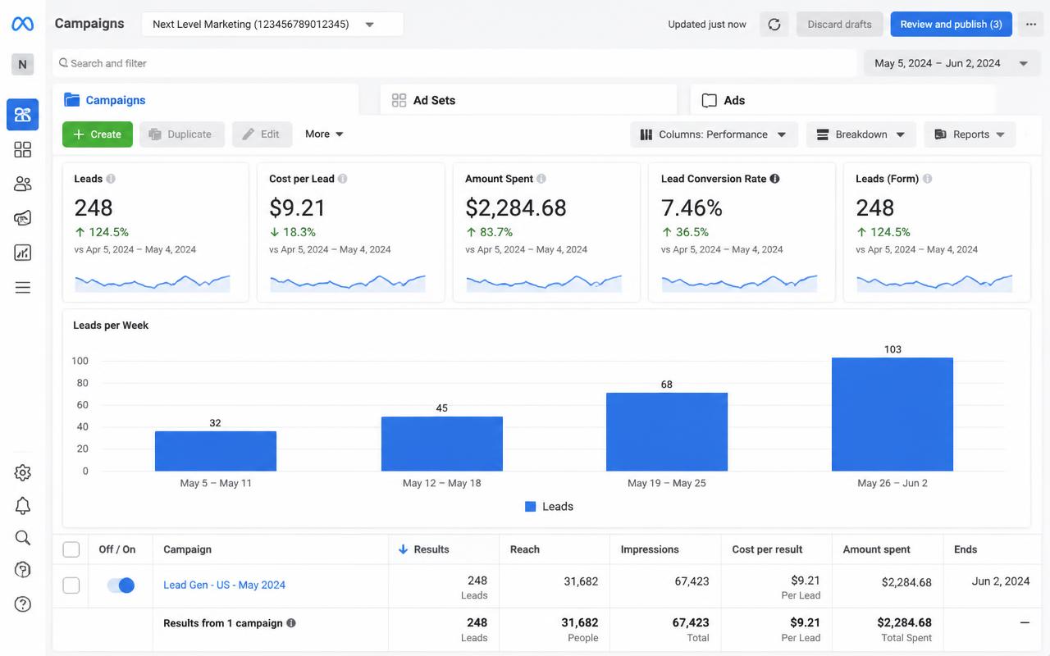
Task: Click the Duplicate button
Action: click(x=182, y=134)
